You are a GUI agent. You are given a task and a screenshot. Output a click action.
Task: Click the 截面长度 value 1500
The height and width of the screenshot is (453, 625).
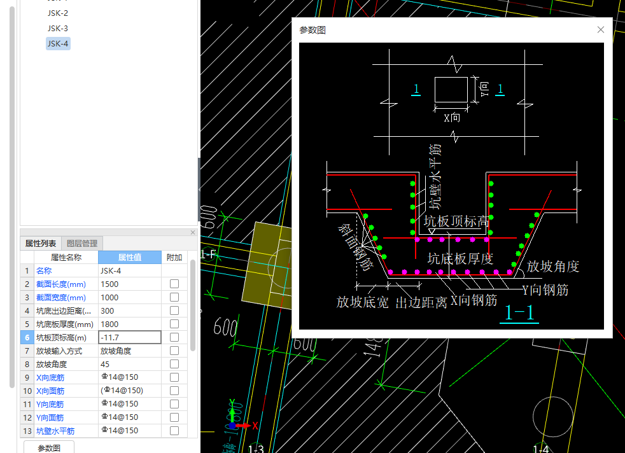point(130,284)
